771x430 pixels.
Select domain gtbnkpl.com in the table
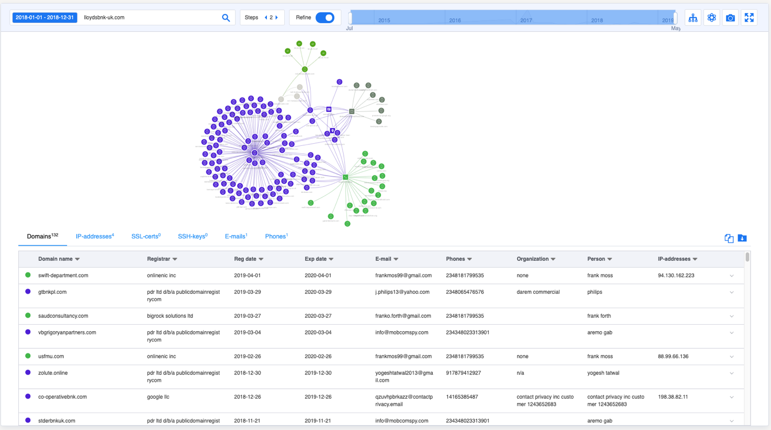click(x=52, y=292)
